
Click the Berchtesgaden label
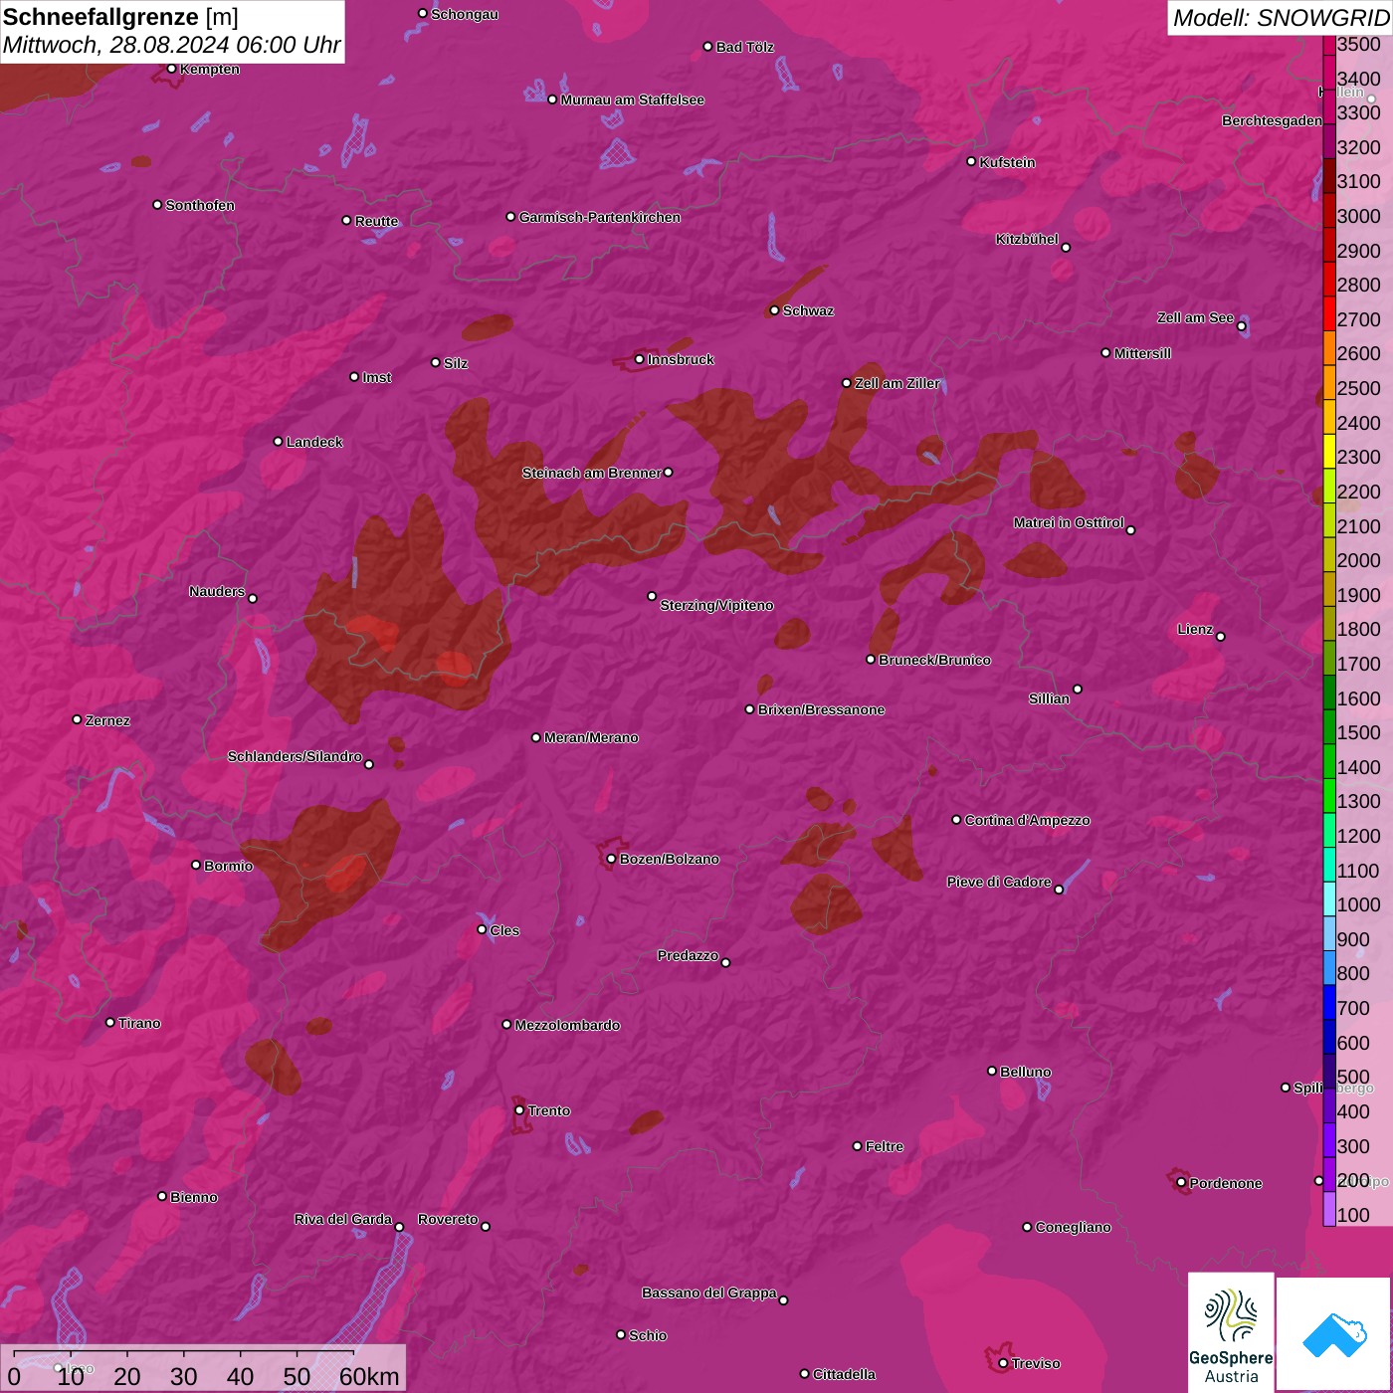coord(1272,120)
